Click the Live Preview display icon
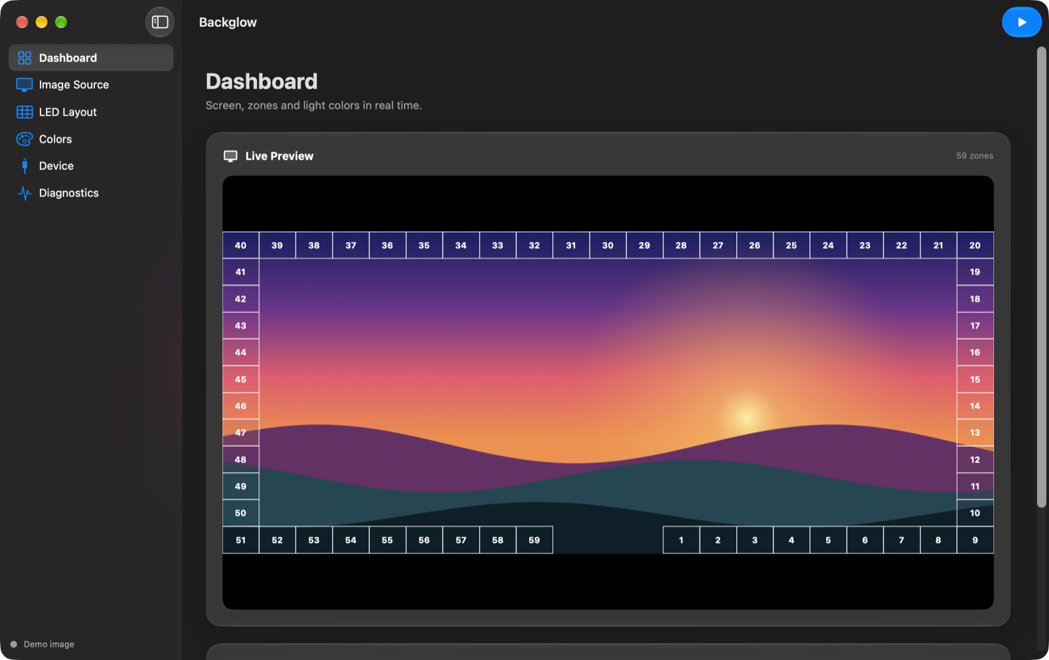This screenshot has width=1049, height=660. click(231, 156)
